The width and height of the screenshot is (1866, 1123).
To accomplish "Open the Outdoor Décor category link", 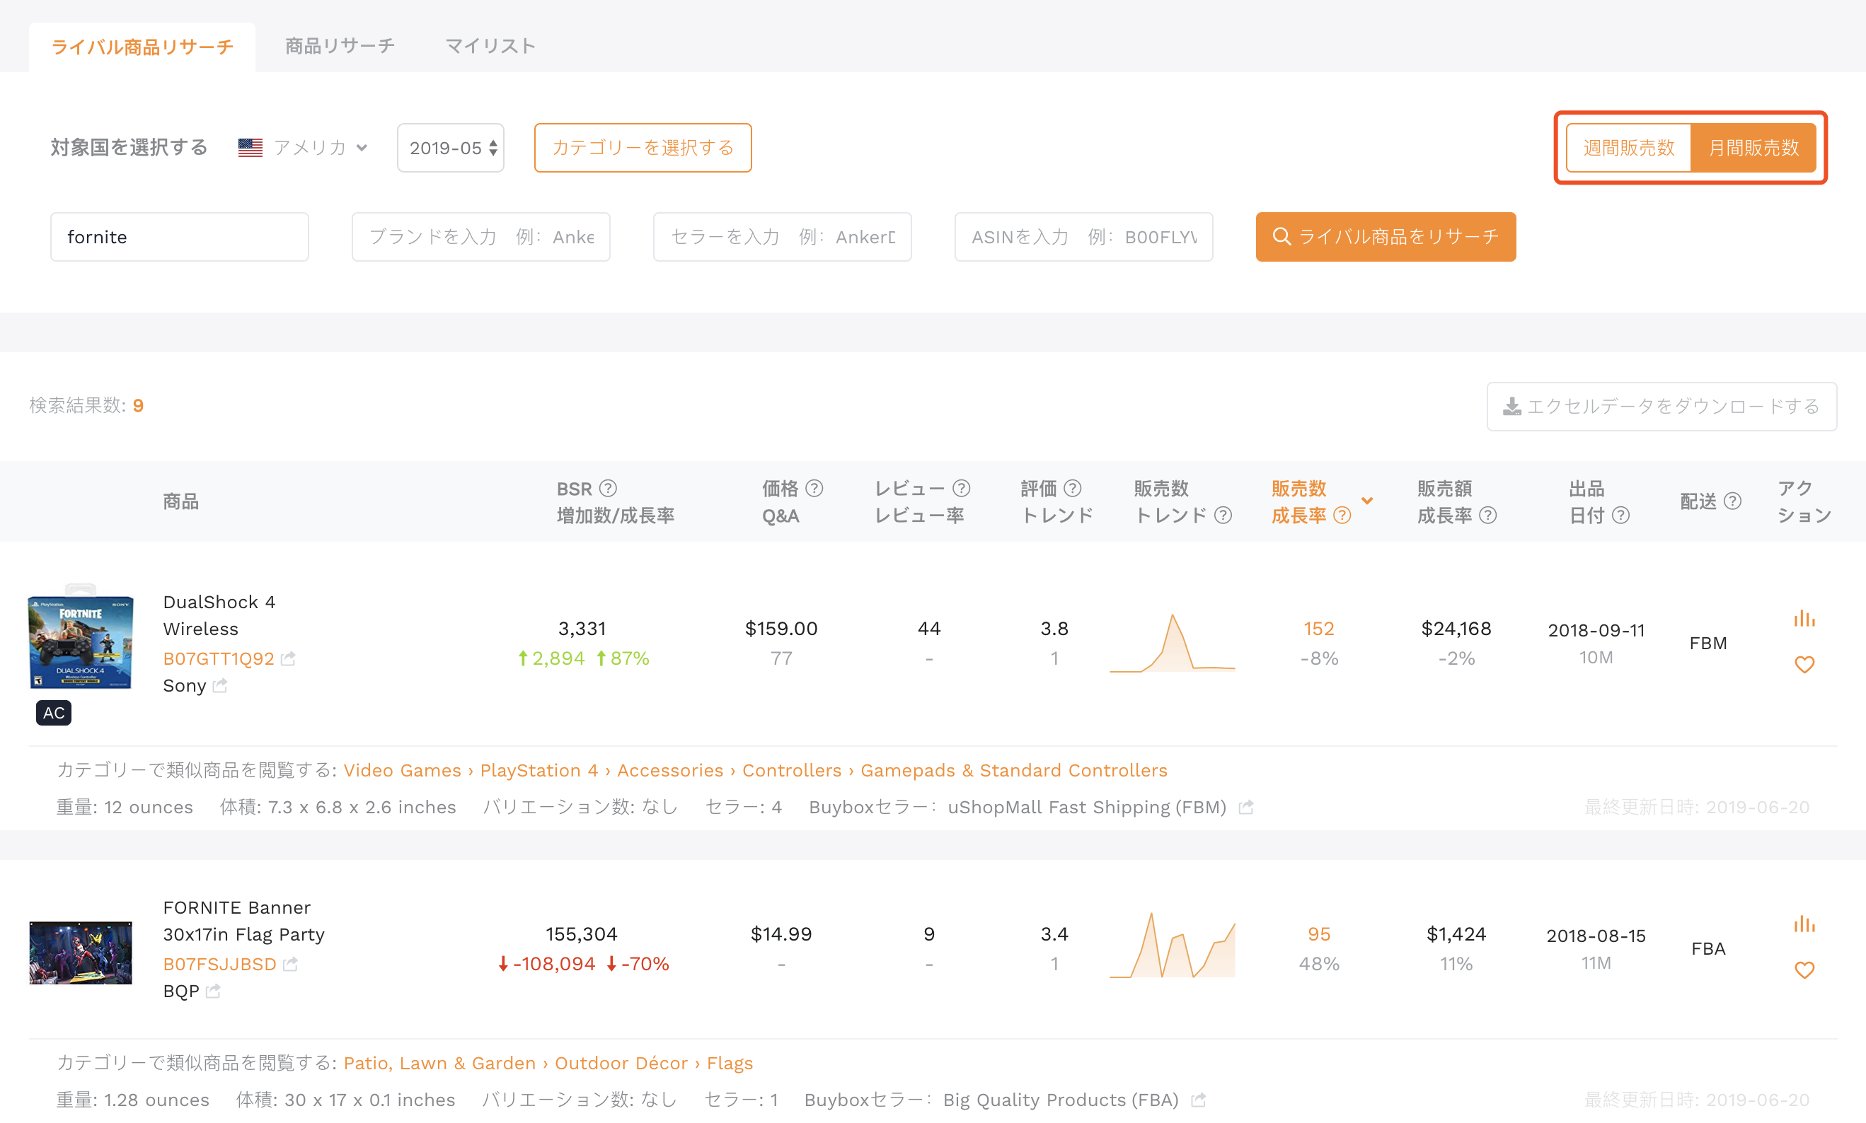I will (621, 1063).
